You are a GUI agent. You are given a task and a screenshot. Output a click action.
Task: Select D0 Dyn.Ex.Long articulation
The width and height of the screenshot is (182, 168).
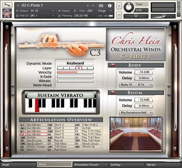pos(34,141)
